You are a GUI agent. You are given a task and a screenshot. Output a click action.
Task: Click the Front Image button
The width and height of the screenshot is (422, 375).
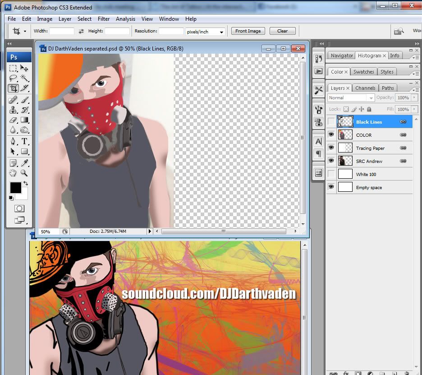click(248, 31)
